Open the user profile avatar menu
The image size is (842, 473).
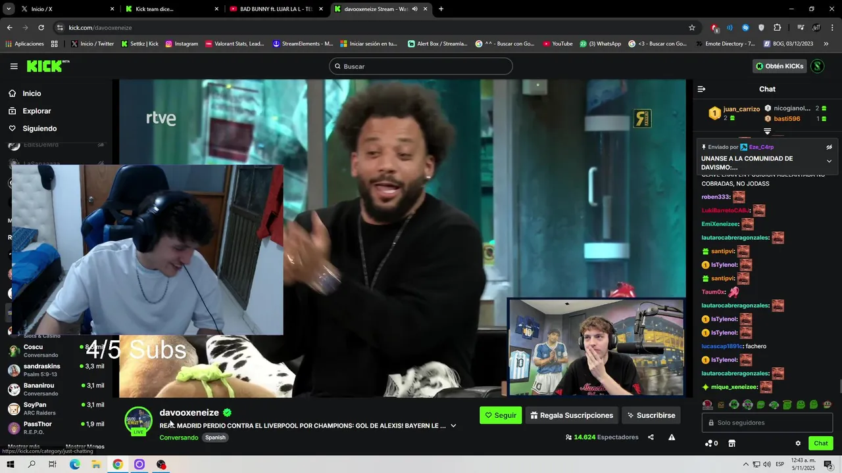(x=818, y=66)
